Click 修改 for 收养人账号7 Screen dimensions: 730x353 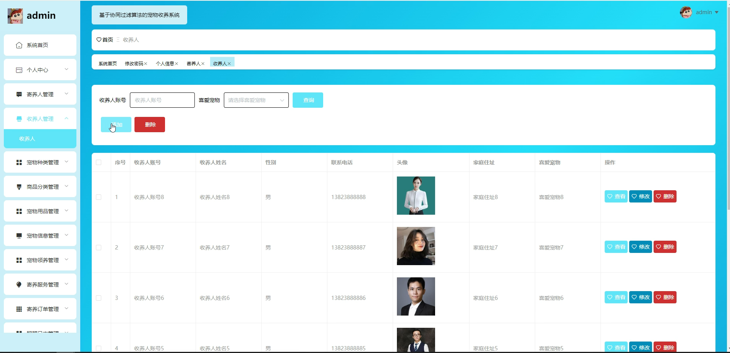click(x=641, y=247)
